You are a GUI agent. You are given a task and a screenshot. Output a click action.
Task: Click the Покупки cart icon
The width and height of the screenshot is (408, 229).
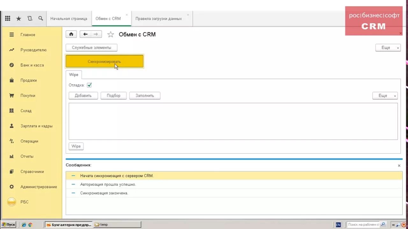[12, 95]
